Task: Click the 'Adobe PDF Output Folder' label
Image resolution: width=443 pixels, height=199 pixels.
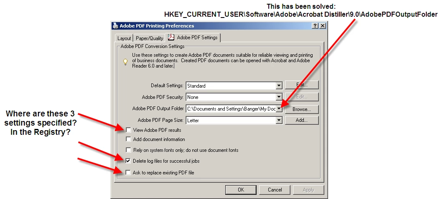Action: pos(158,108)
